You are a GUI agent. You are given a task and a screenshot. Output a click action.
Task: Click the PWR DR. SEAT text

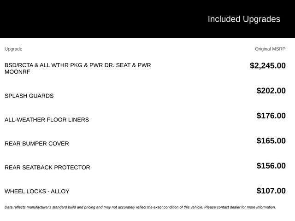click(x=110, y=65)
